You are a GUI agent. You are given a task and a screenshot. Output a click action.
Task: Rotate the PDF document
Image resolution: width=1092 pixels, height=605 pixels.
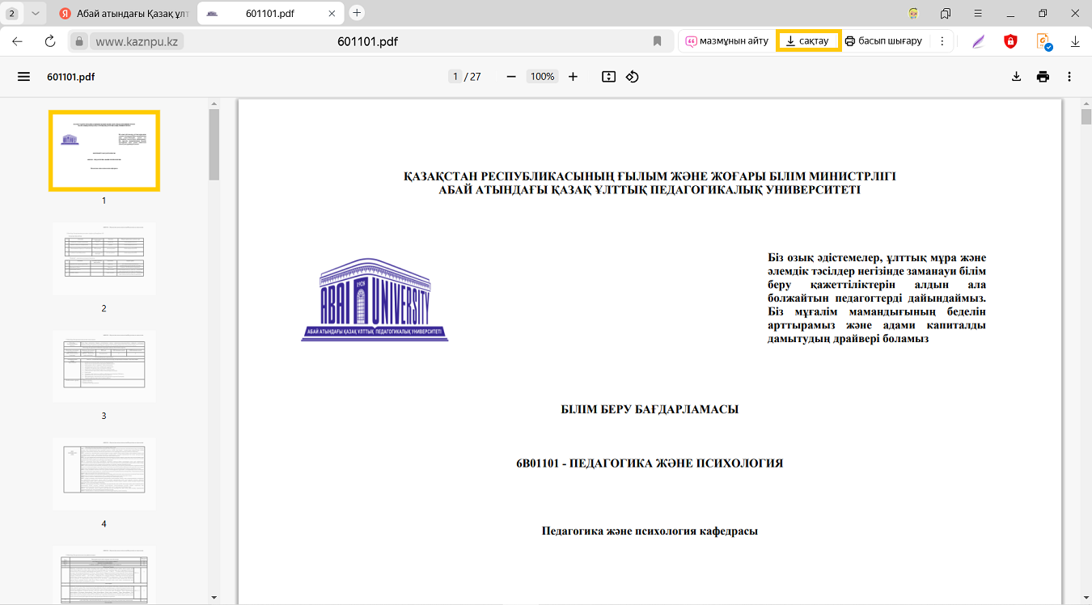[633, 77]
